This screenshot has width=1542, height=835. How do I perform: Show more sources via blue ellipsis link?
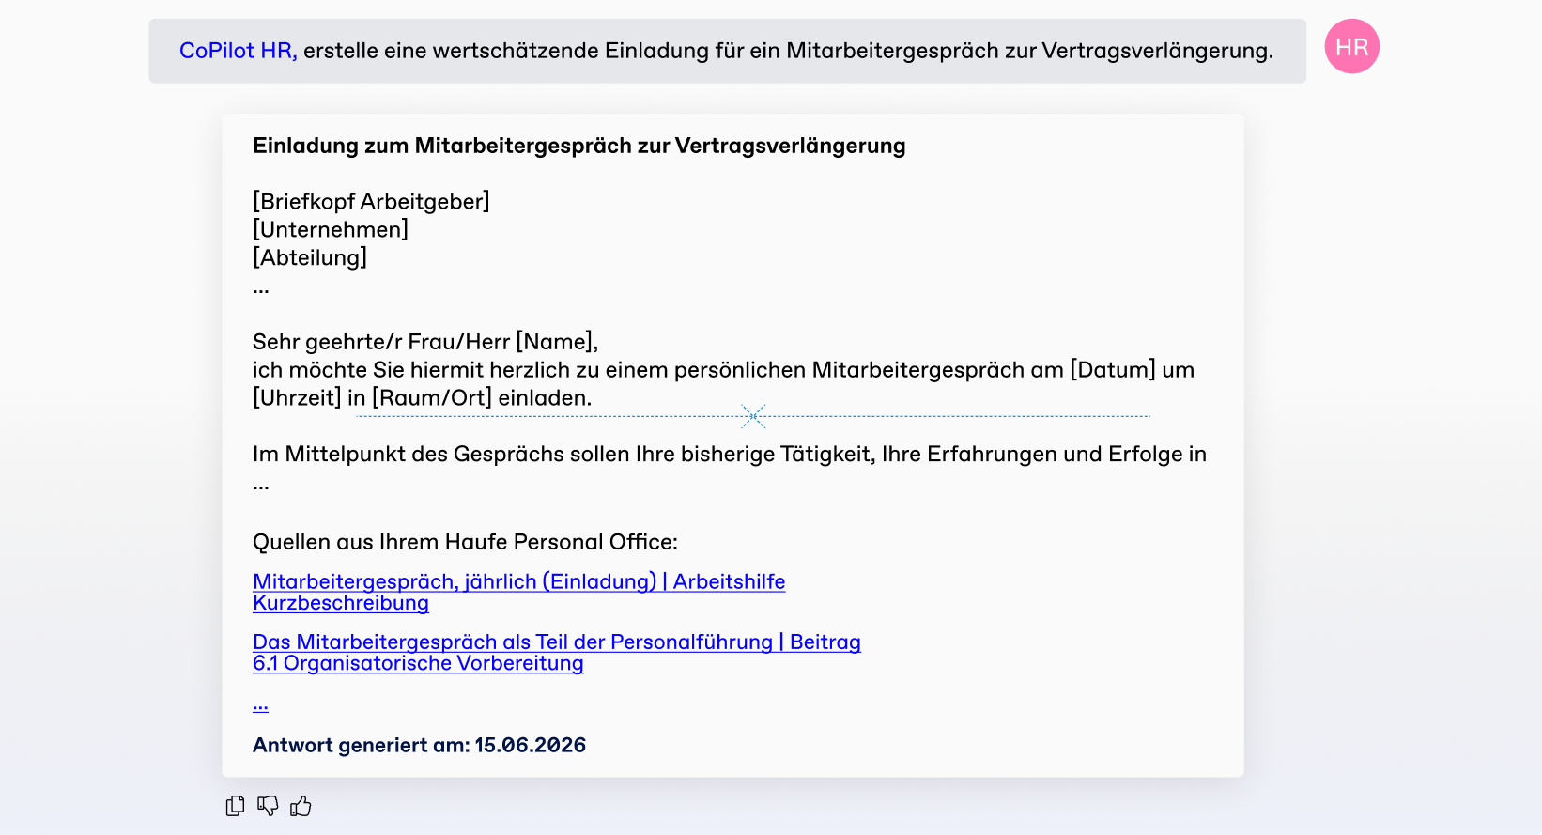[x=261, y=704]
